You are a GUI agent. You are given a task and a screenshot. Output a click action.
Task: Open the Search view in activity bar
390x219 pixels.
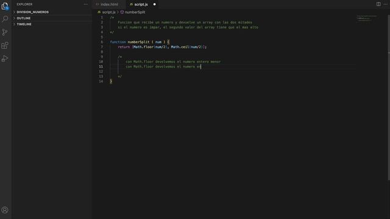coord(5,19)
